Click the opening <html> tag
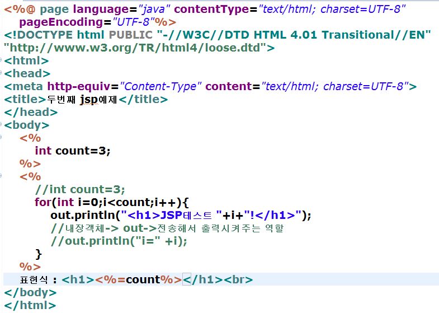Image resolution: width=439 pixels, height=313 pixels. [26, 61]
